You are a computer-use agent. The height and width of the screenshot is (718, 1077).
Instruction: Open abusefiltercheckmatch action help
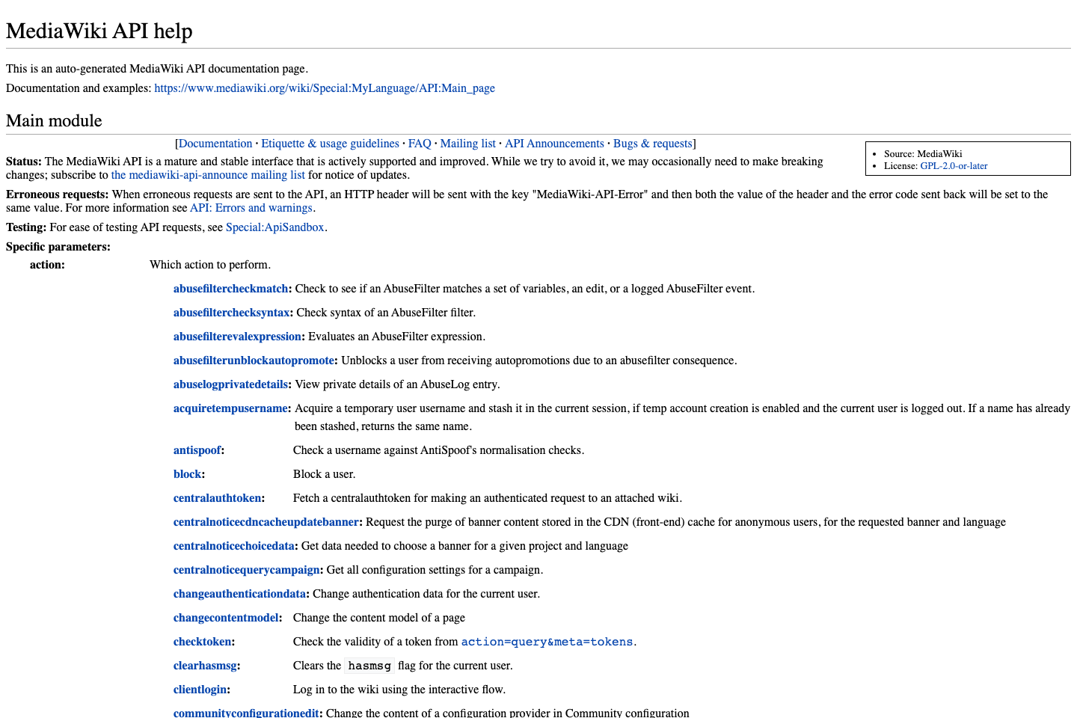[230, 288]
